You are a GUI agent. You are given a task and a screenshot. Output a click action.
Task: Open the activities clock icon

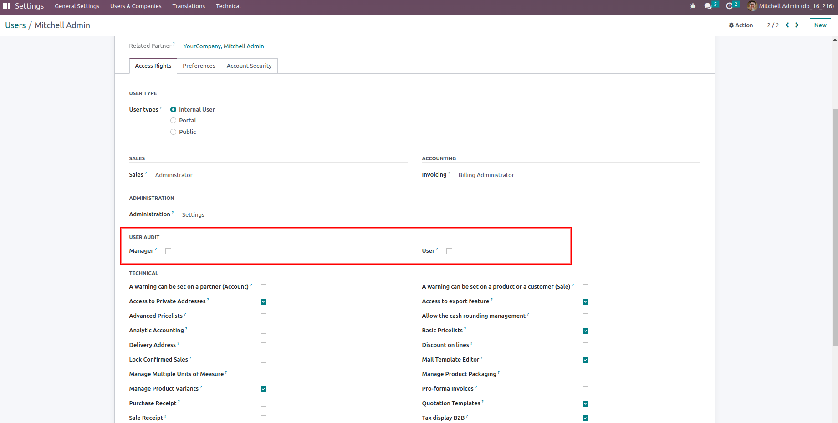tap(729, 6)
